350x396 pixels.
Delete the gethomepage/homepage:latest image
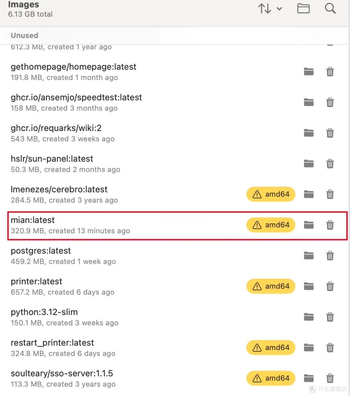(330, 72)
